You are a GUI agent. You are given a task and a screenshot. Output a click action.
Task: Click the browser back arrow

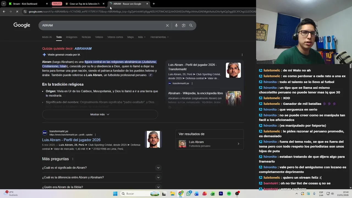tap(4, 12)
